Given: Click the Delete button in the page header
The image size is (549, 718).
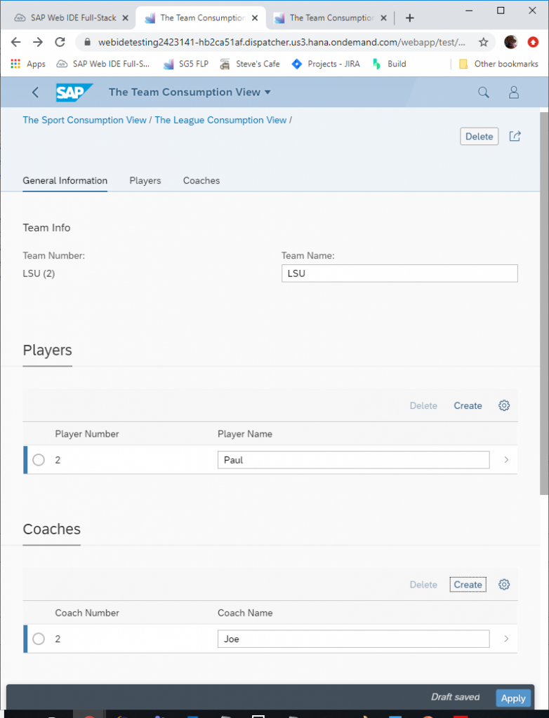Looking at the screenshot, I should point(479,137).
